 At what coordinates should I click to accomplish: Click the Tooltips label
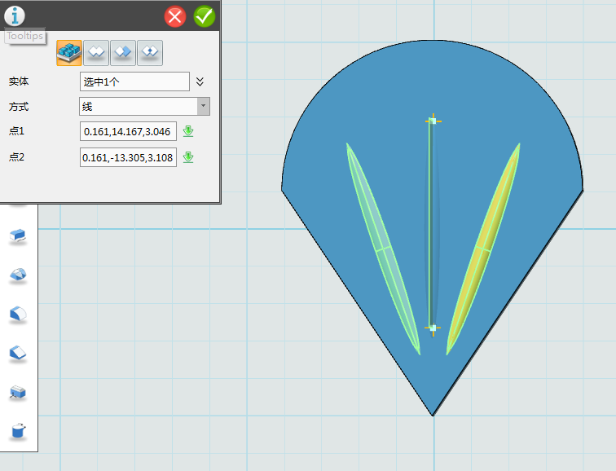[x=24, y=36]
